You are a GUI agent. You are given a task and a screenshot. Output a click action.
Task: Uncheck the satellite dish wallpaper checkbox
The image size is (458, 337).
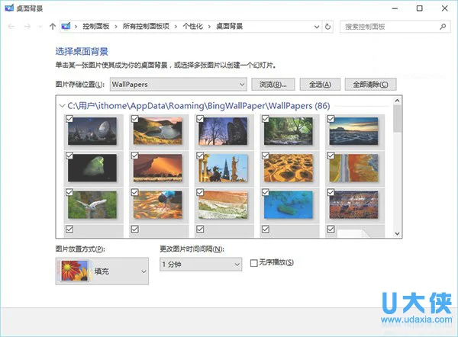tap(69, 119)
